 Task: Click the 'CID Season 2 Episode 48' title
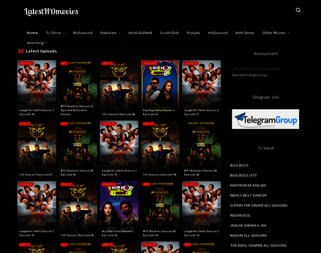pos(119,114)
